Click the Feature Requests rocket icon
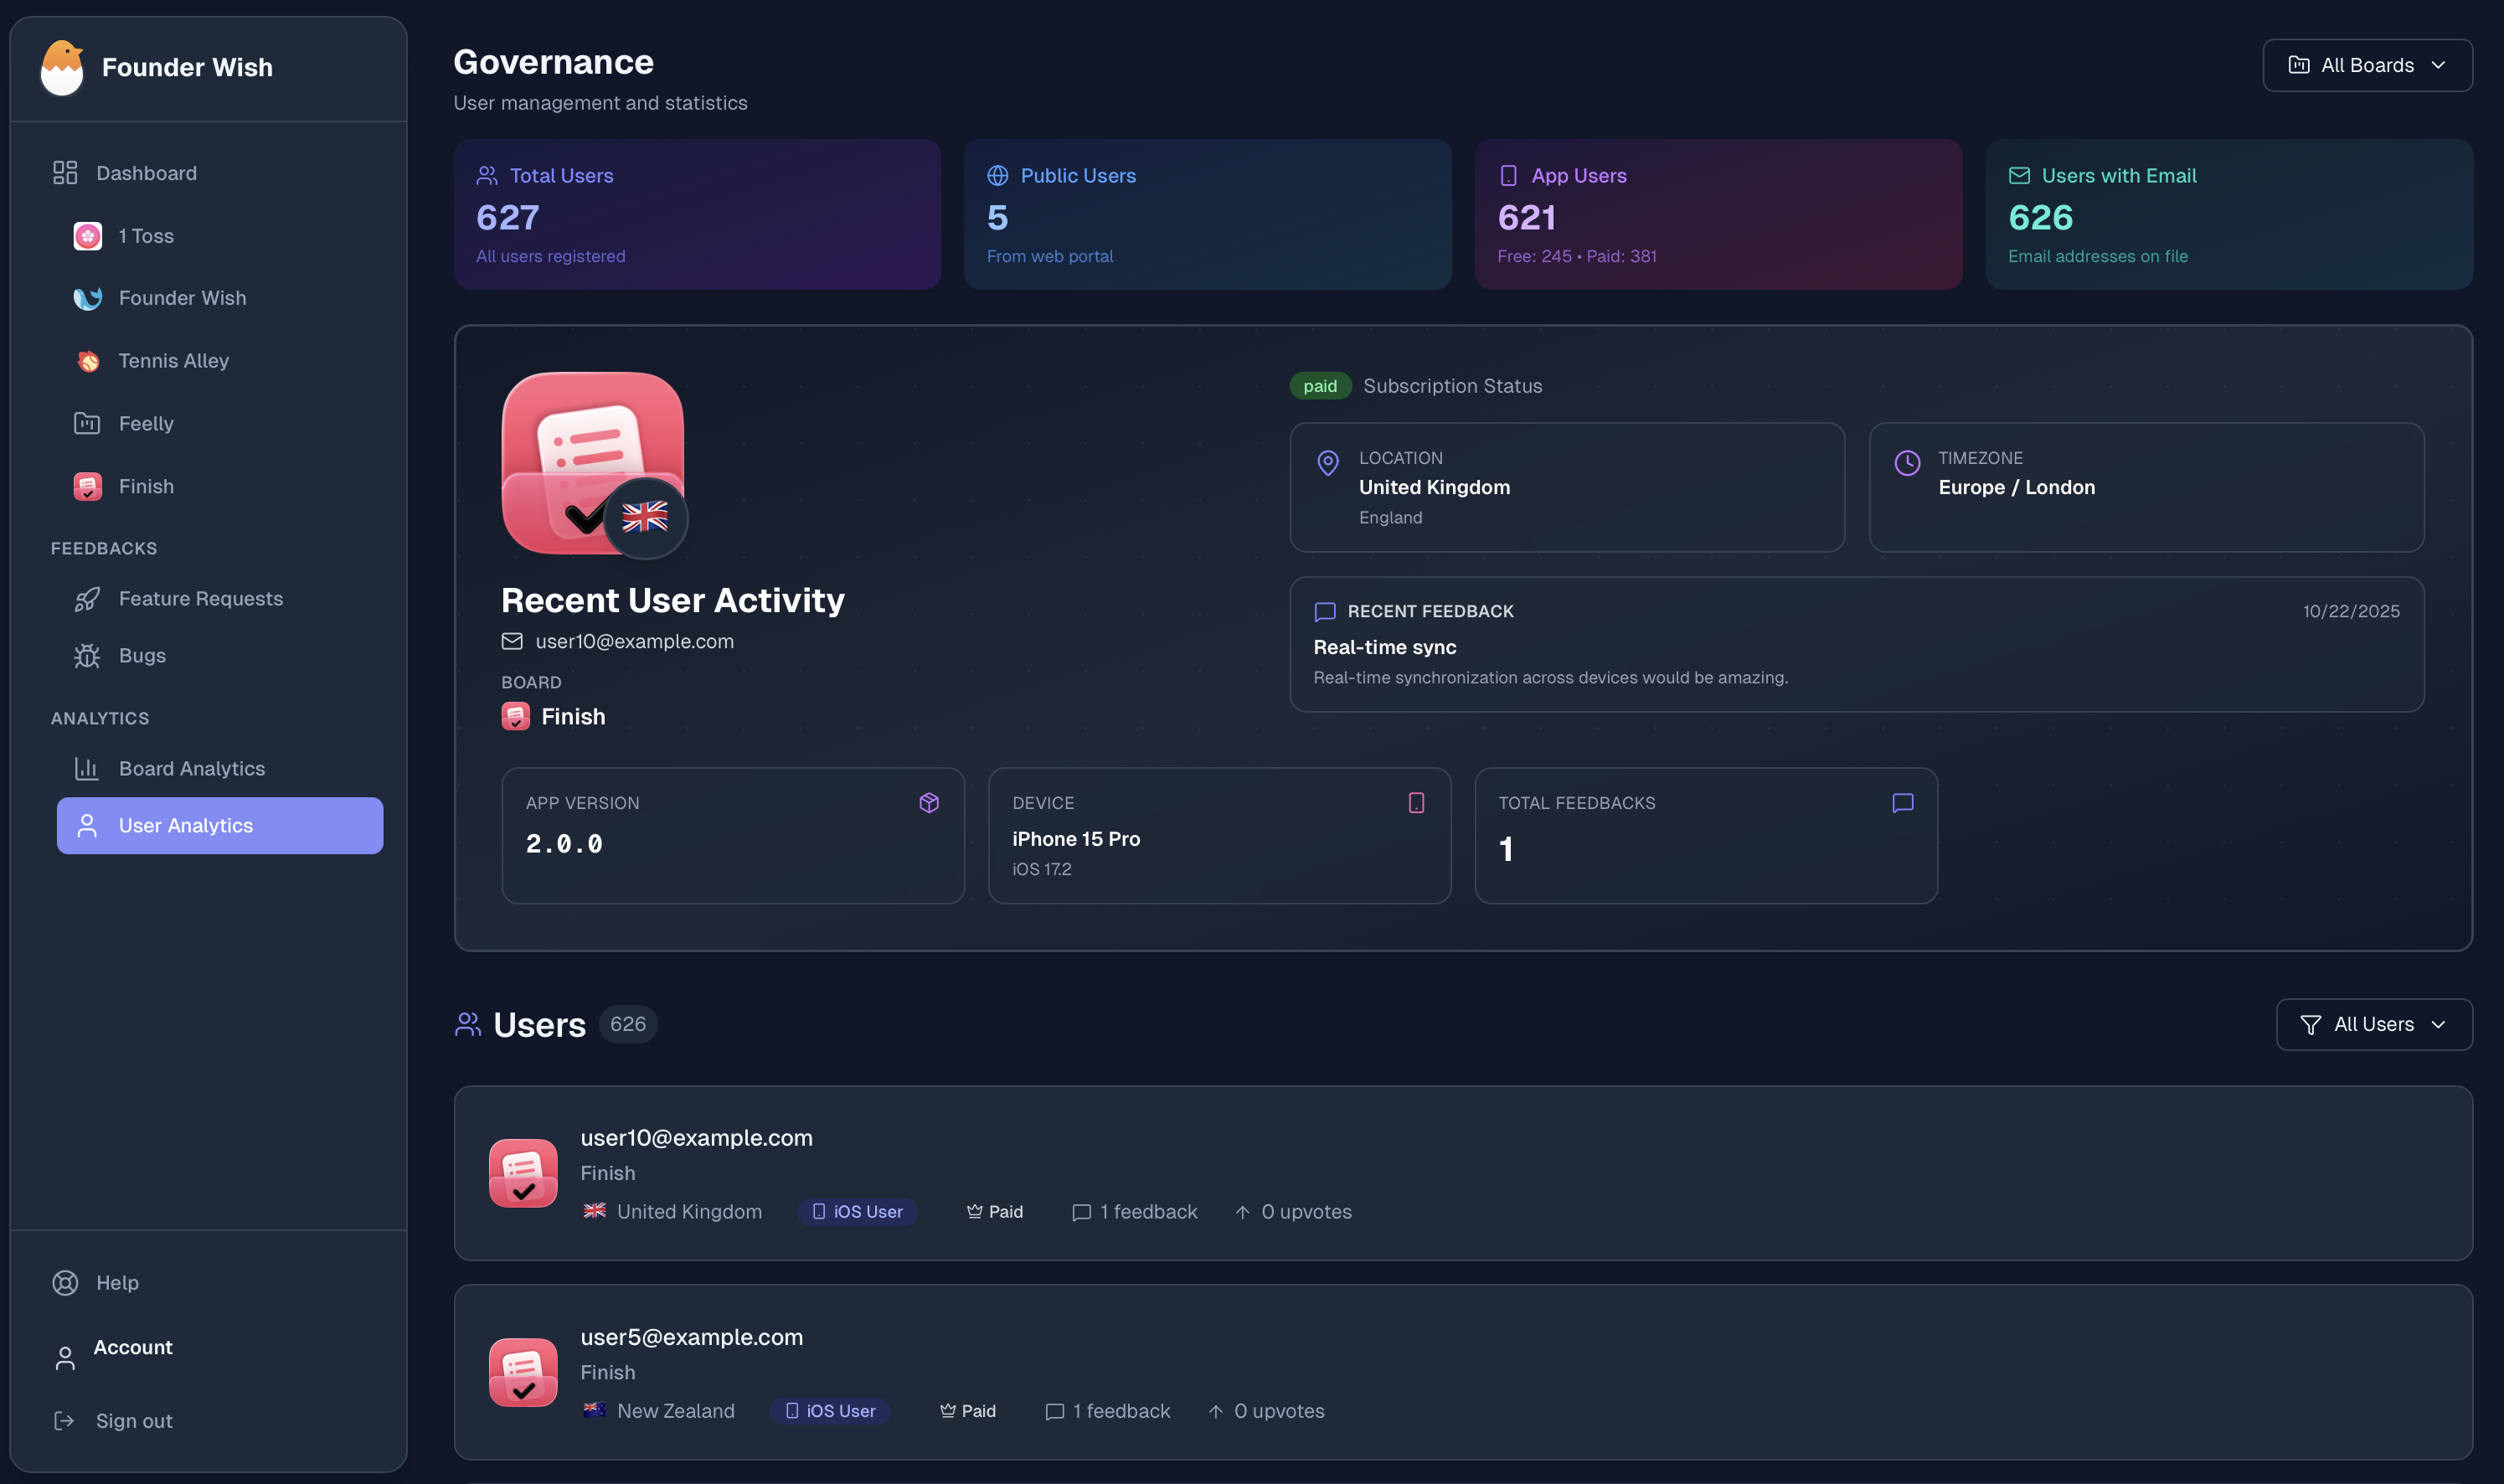This screenshot has width=2504, height=1484. 87,599
